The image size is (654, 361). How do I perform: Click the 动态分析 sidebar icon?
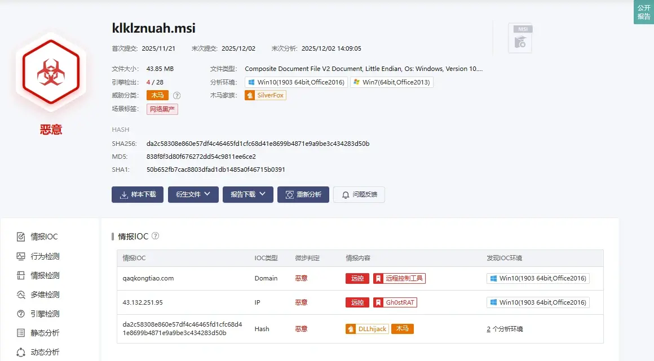(21, 352)
